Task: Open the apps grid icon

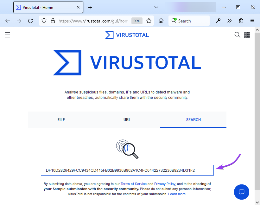Action: (x=247, y=35)
